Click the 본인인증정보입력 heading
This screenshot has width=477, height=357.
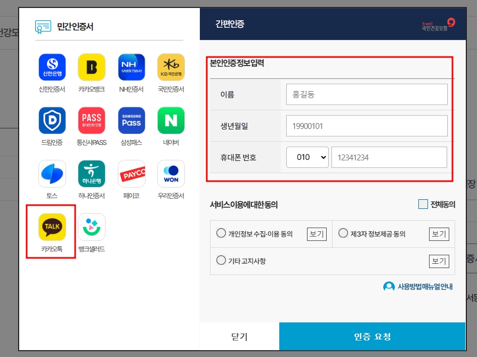[237, 63]
